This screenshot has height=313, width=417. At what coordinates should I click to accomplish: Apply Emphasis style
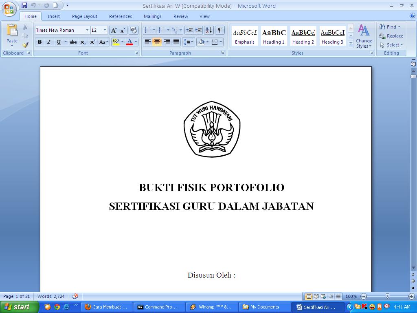click(245, 36)
